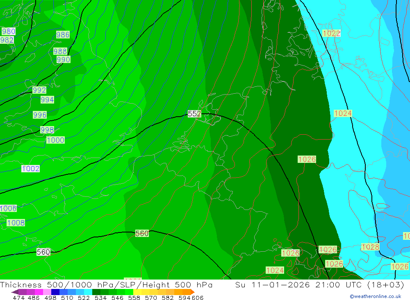Click the 498 legend value

point(50,298)
